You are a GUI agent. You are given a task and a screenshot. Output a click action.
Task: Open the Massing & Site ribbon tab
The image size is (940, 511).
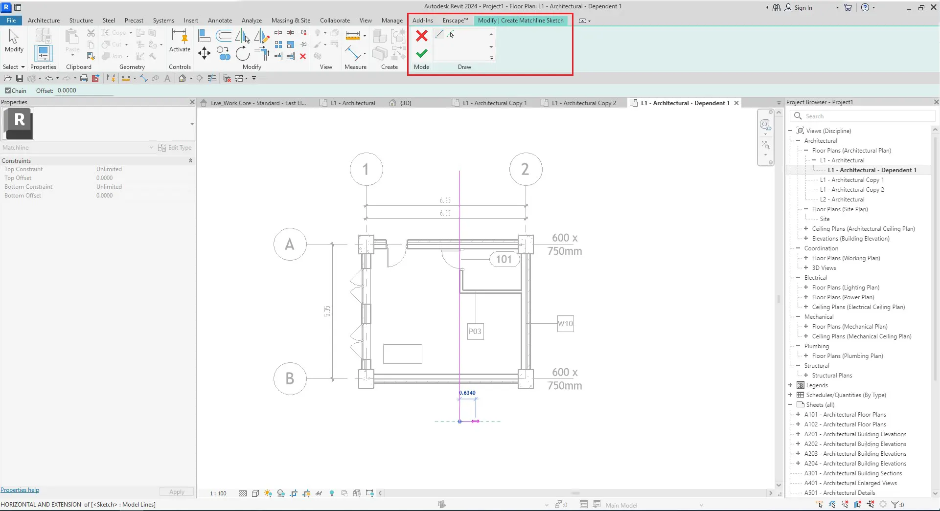point(291,21)
